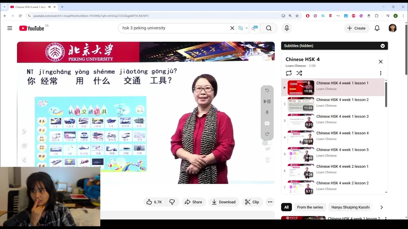Open the Chrome three-dot menu
Viewport: 408px width, 229px height.
coord(403,16)
